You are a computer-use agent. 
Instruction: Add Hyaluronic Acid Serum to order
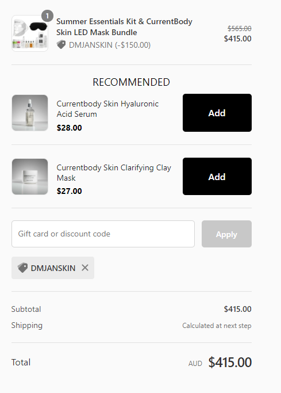pos(217,113)
